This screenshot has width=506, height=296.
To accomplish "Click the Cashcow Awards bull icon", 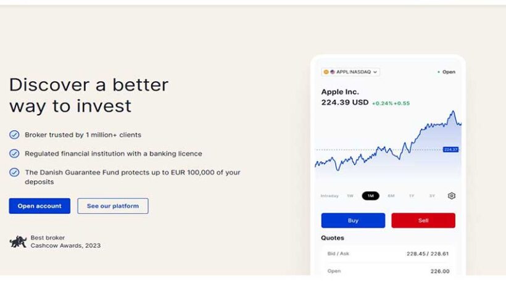I will (x=18, y=241).
